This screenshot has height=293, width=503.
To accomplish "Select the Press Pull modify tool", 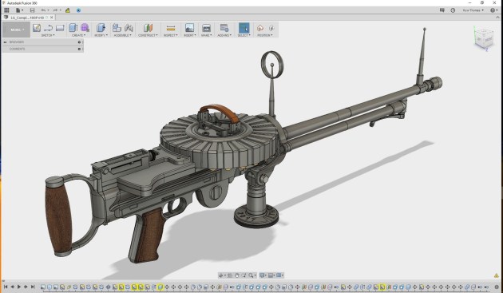I will coord(101,28).
